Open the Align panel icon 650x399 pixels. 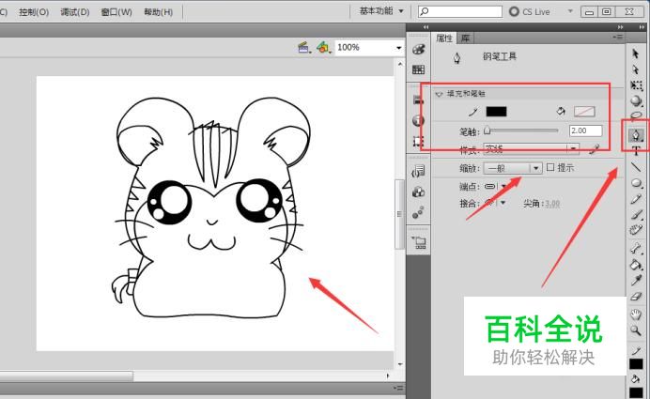[419, 100]
